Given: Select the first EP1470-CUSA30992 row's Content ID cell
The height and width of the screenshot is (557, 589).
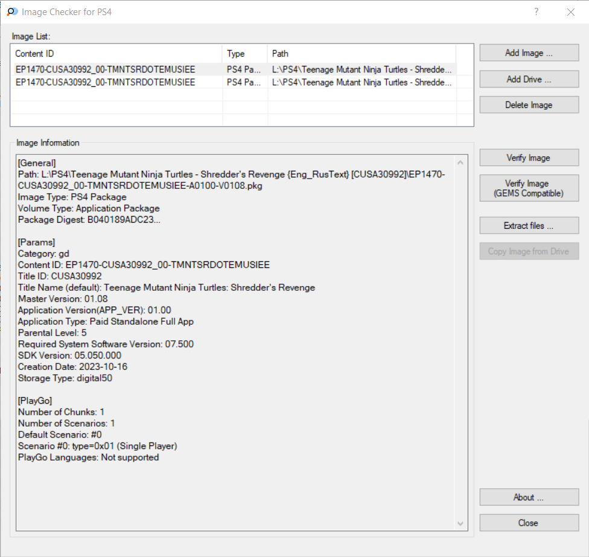Looking at the screenshot, I should click(x=106, y=69).
